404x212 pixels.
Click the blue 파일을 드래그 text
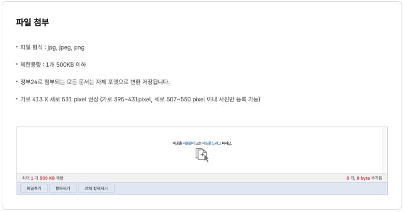212,143
